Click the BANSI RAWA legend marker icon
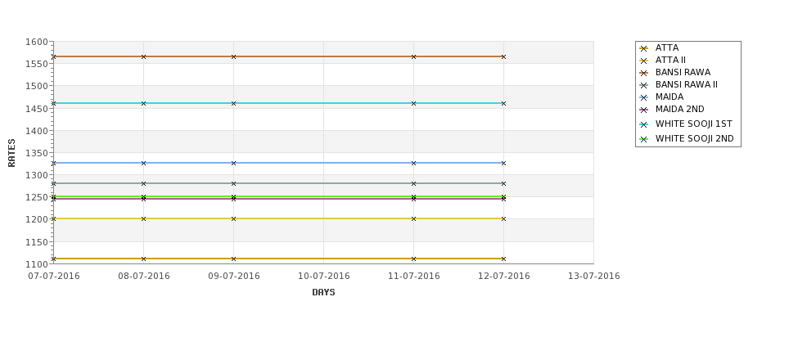The image size is (798, 351). click(x=644, y=74)
